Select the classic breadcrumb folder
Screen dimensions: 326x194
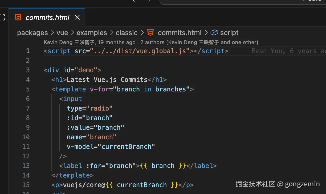pos(127,33)
